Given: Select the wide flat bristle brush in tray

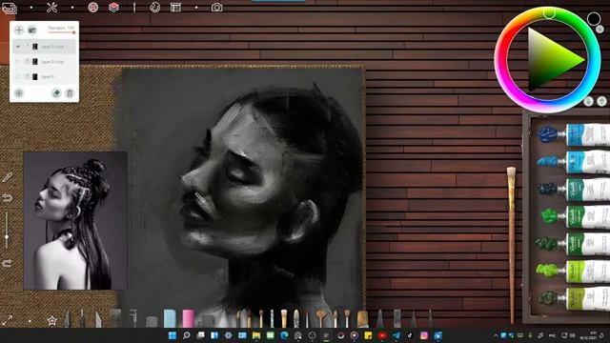Looking at the screenshot, I should point(362,318).
